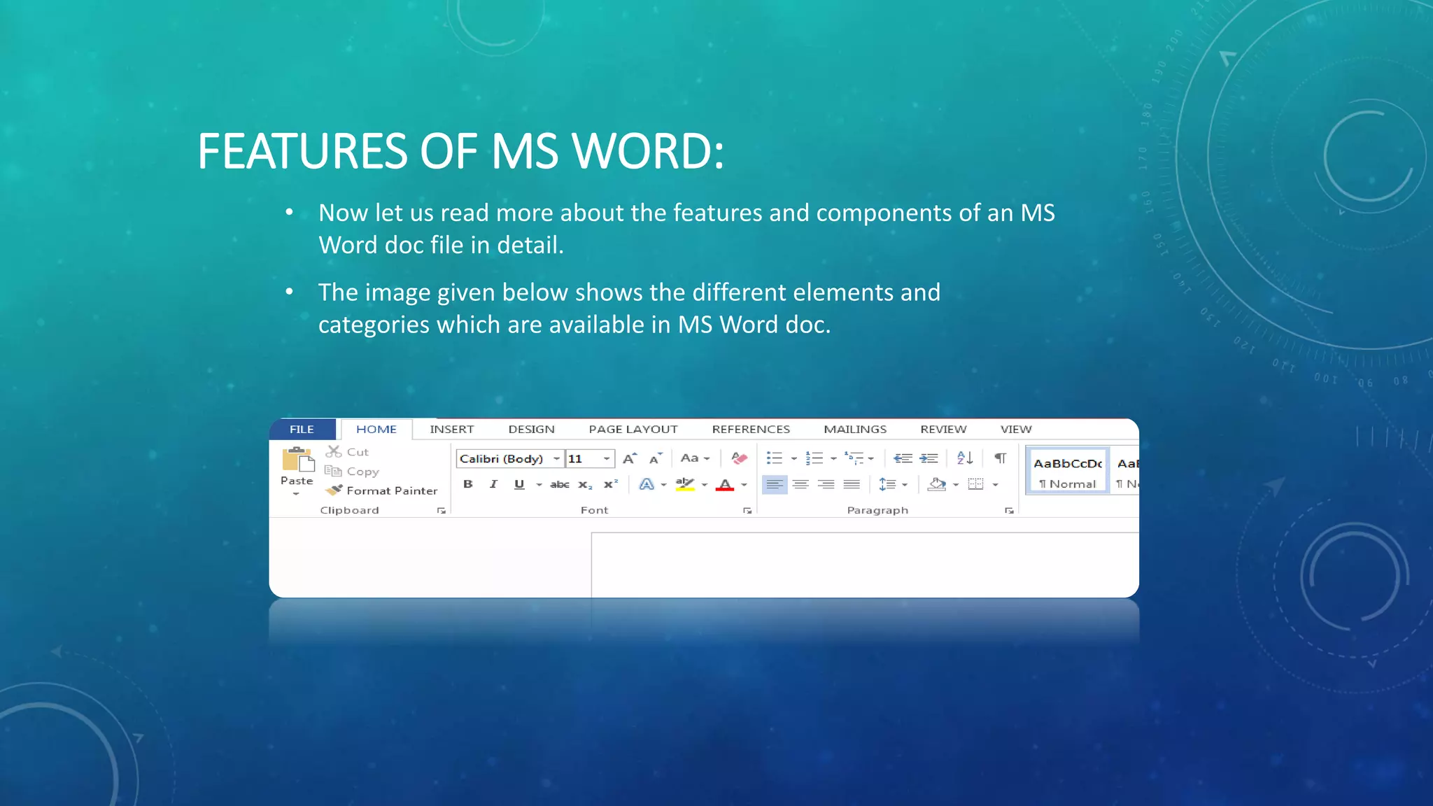Click the Copy button
Image resolution: width=1433 pixels, height=806 pixels.
(352, 472)
